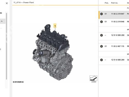Click the diagram number 230582

coord(94,82)
